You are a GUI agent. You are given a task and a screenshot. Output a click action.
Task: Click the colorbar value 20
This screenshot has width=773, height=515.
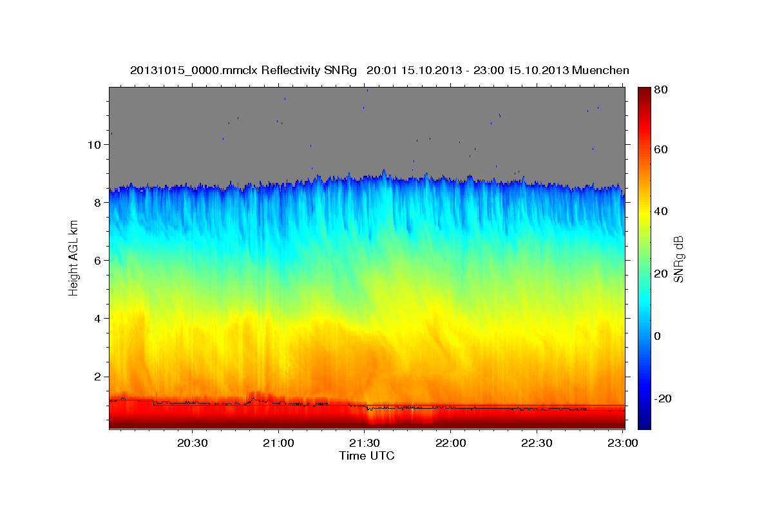tap(662, 274)
